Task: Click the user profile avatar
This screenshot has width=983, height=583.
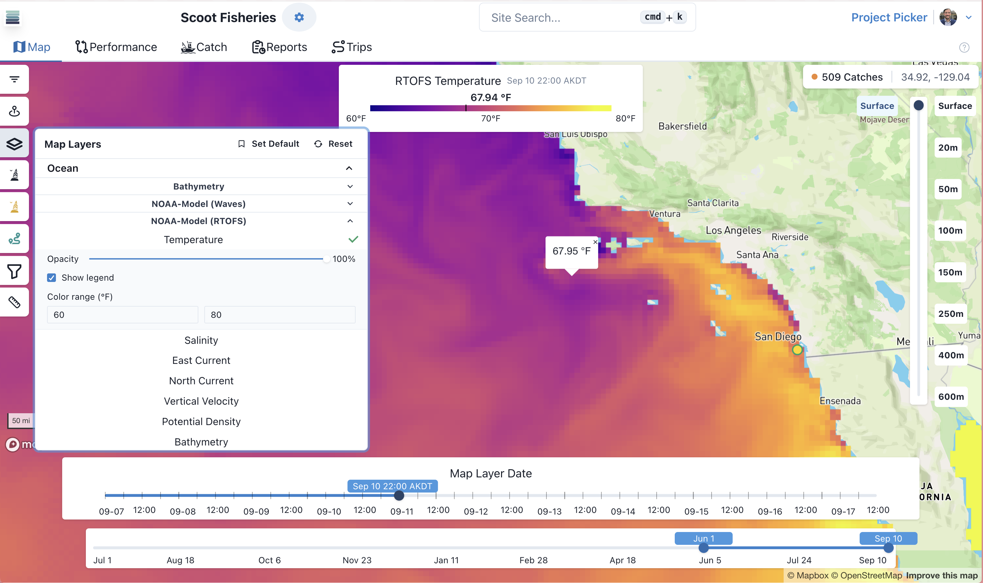Action: point(948,17)
